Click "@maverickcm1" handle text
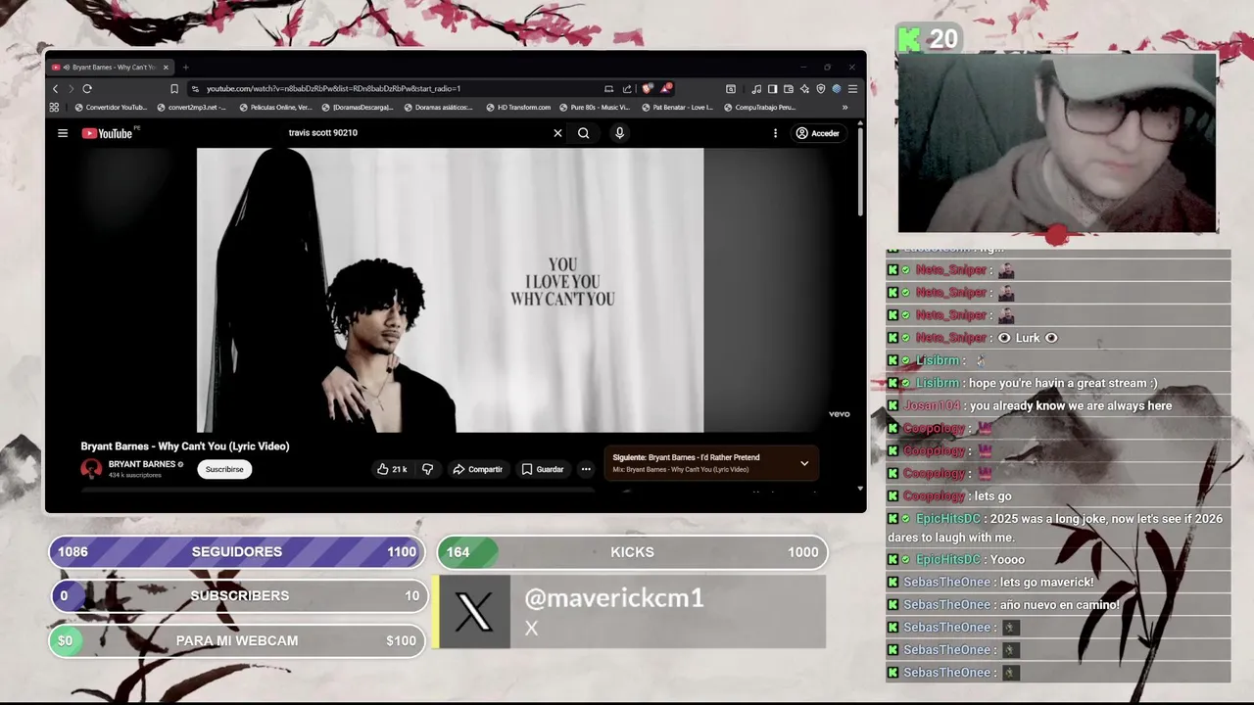1254x705 pixels. [x=614, y=598]
